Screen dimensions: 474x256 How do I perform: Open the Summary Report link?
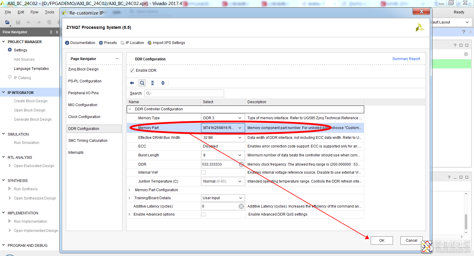coord(406,59)
